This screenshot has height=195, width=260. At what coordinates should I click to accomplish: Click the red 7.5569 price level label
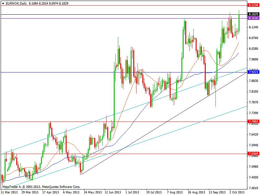pos(253,153)
